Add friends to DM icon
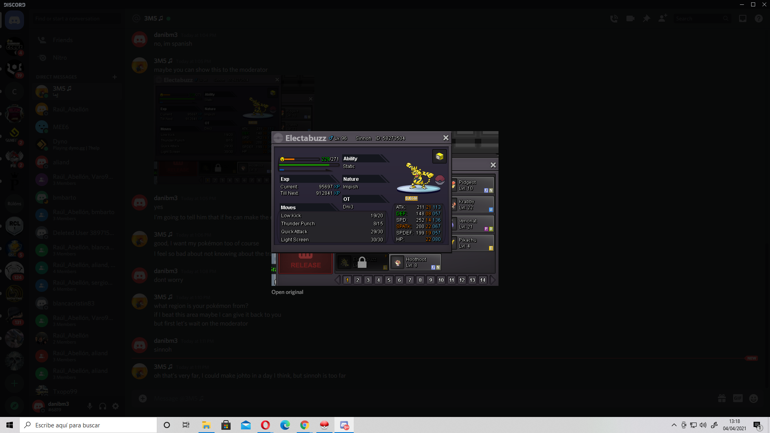This screenshot has height=433, width=770. [x=663, y=18]
